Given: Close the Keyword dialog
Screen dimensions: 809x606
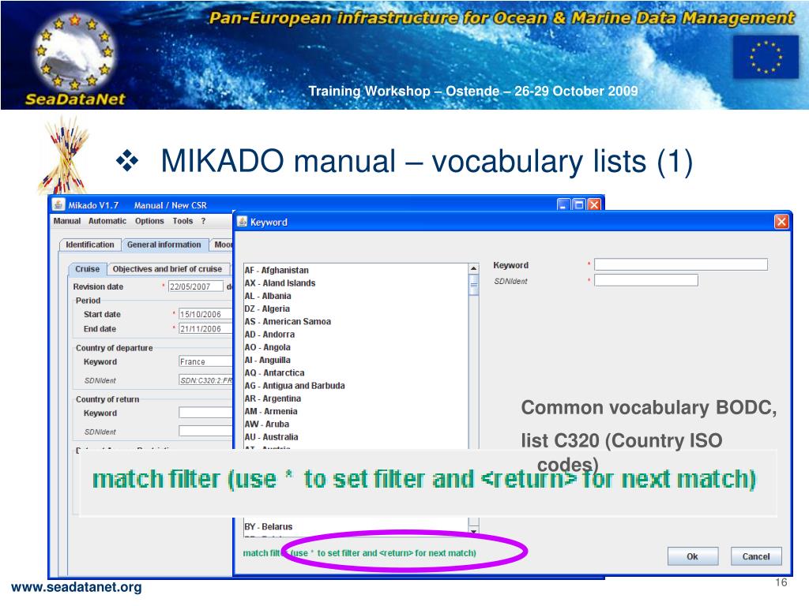Looking at the screenshot, I should click(x=781, y=222).
